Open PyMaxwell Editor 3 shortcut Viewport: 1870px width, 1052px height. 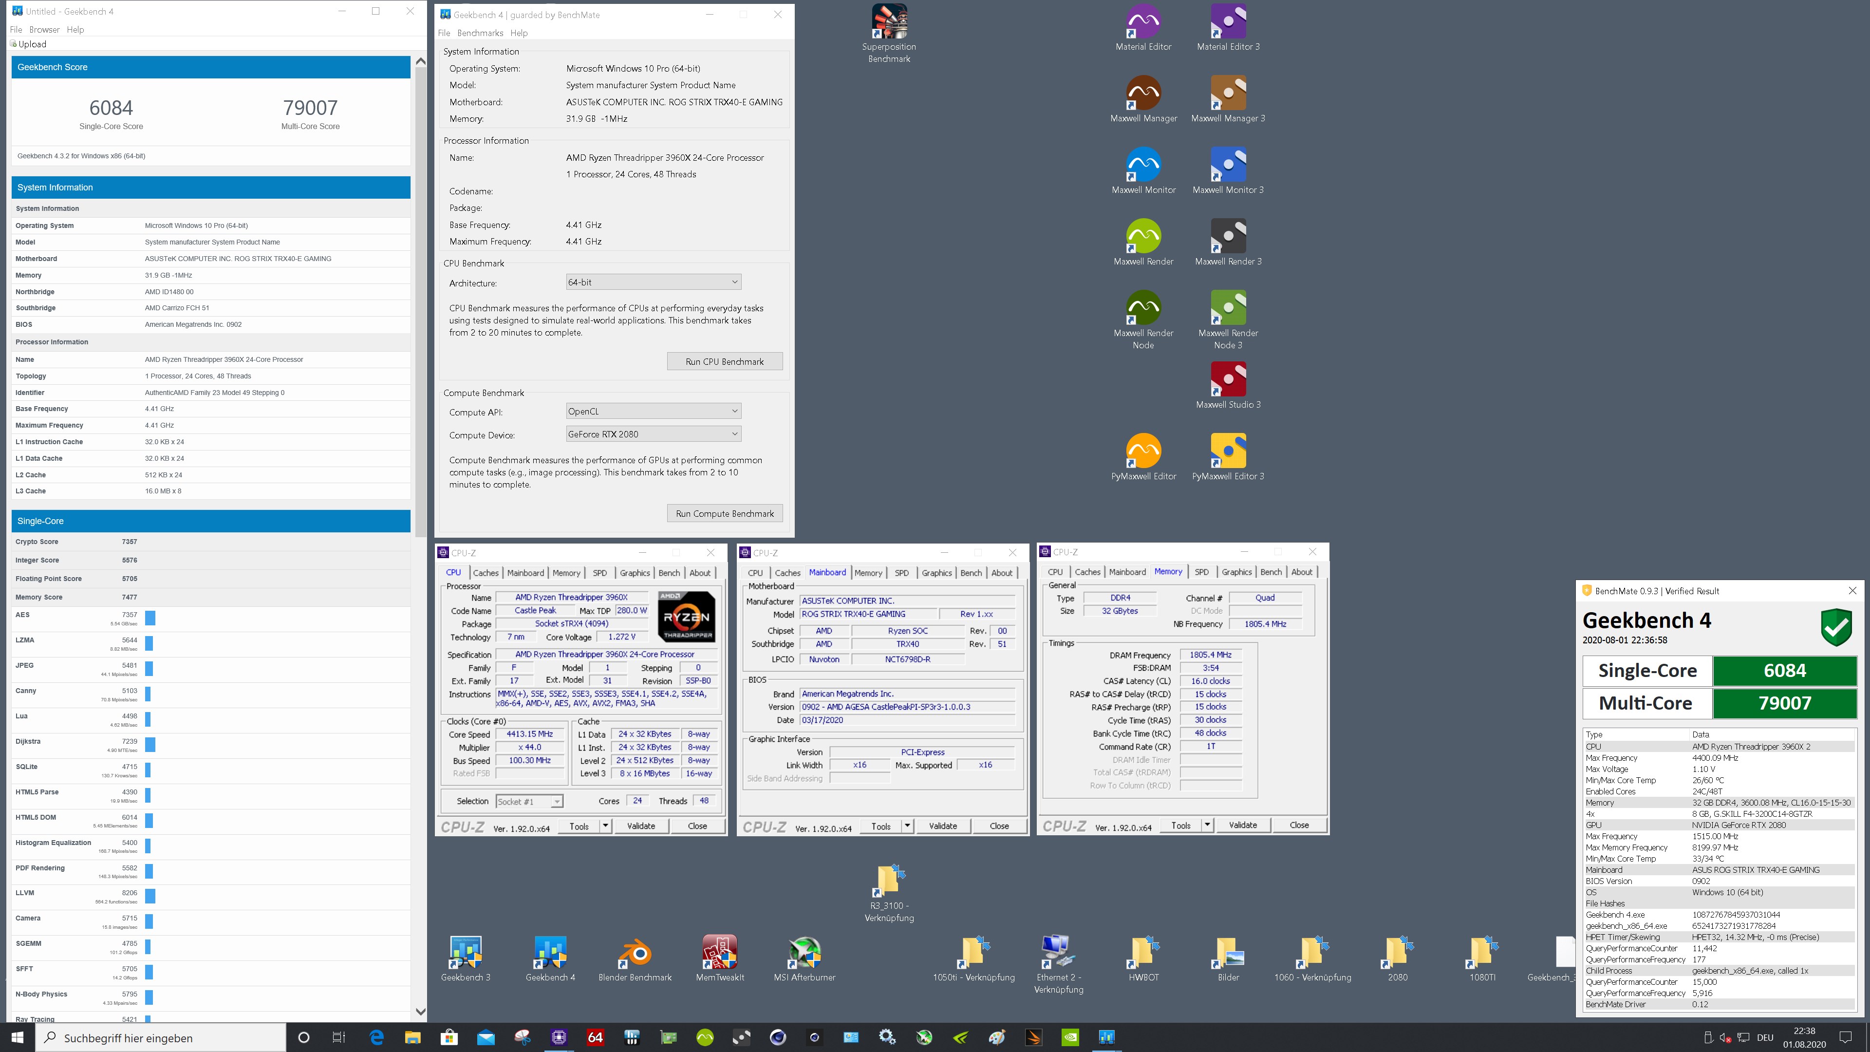tap(1228, 457)
